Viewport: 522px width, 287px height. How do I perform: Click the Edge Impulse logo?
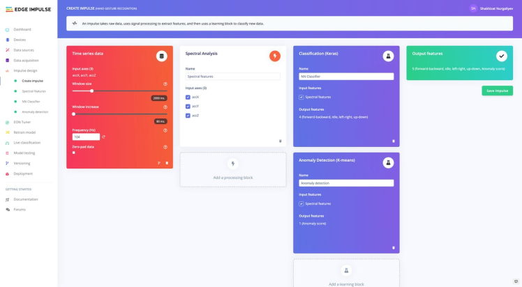pyautogui.click(x=29, y=9)
